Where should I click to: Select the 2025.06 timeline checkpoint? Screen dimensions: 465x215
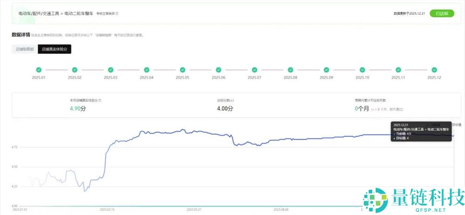click(x=218, y=70)
